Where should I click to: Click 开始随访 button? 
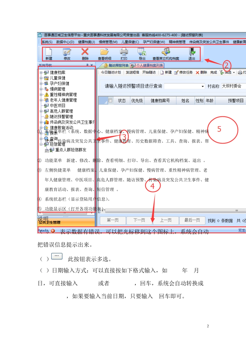pos(149,72)
